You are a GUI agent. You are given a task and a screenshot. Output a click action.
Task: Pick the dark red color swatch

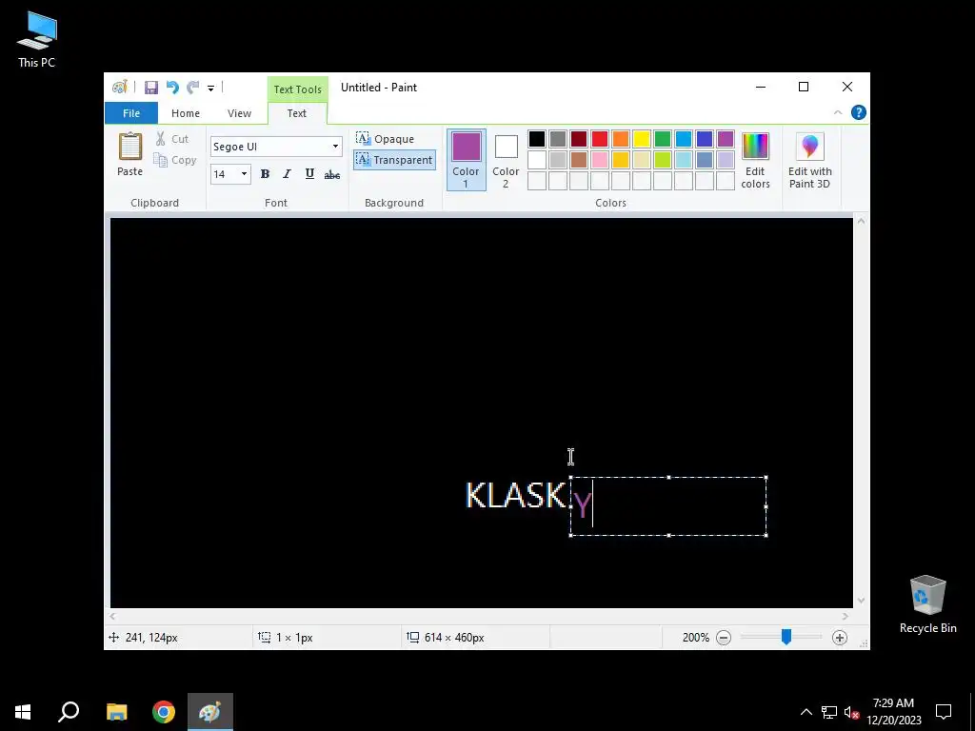pos(579,139)
